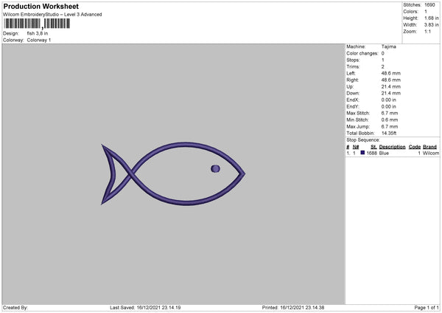Click the Up value 21.4 mm

coord(391,86)
